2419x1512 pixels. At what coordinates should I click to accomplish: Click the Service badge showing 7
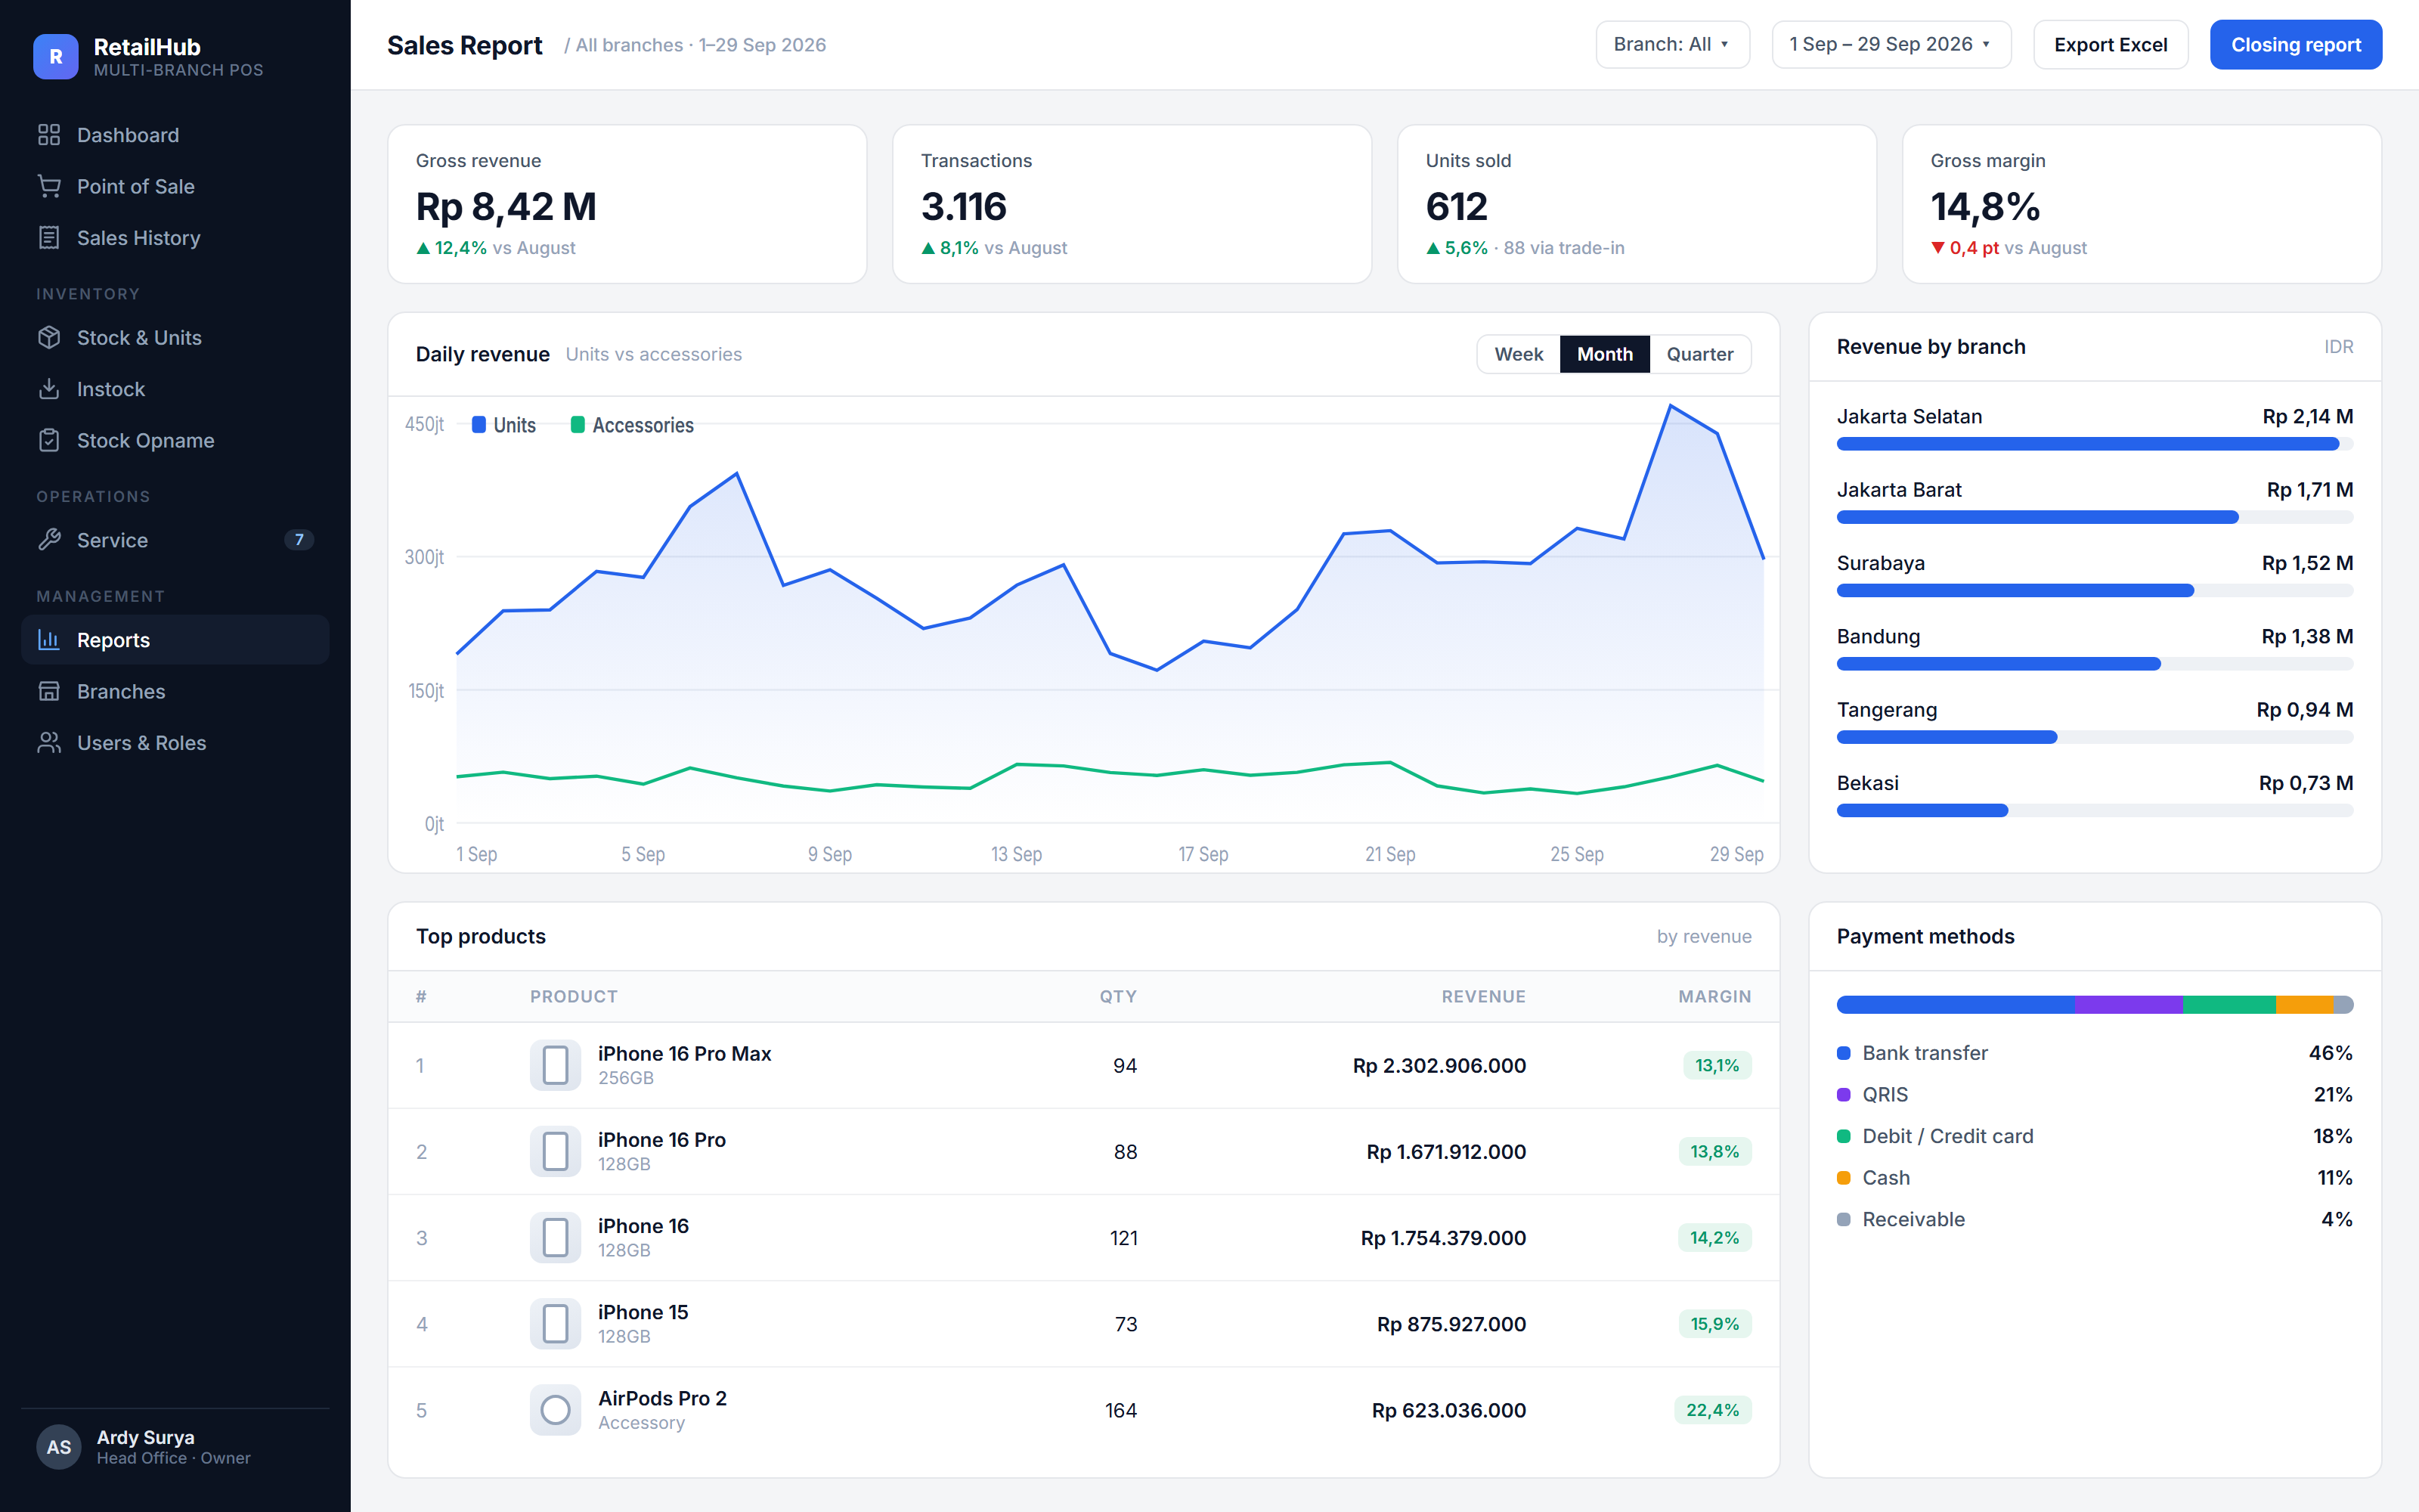tap(299, 540)
